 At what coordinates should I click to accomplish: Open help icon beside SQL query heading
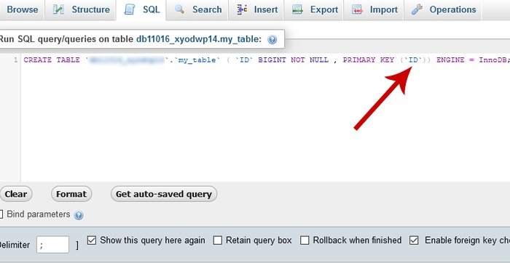pyautogui.click(x=272, y=39)
